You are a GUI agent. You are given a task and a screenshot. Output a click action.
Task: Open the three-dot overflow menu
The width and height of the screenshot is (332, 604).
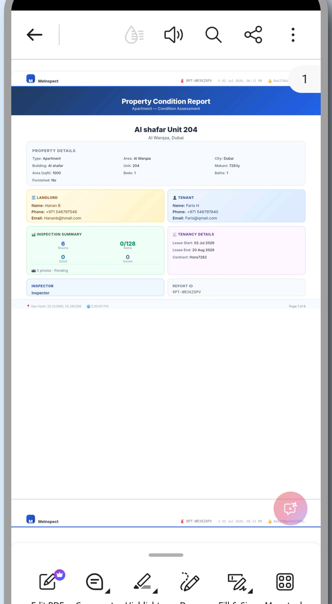pyautogui.click(x=293, y=35)
